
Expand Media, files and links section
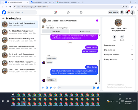118,55
